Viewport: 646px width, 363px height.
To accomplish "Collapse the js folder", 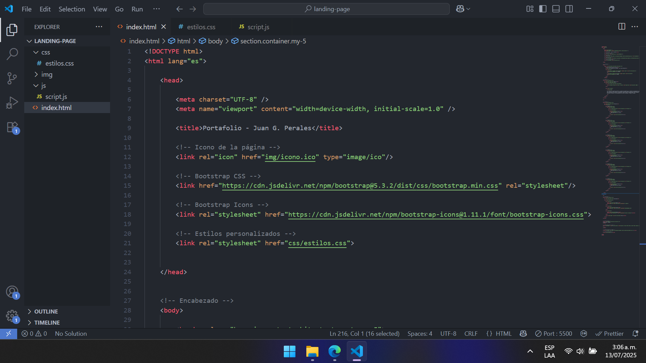I will [x=67, y=85].
